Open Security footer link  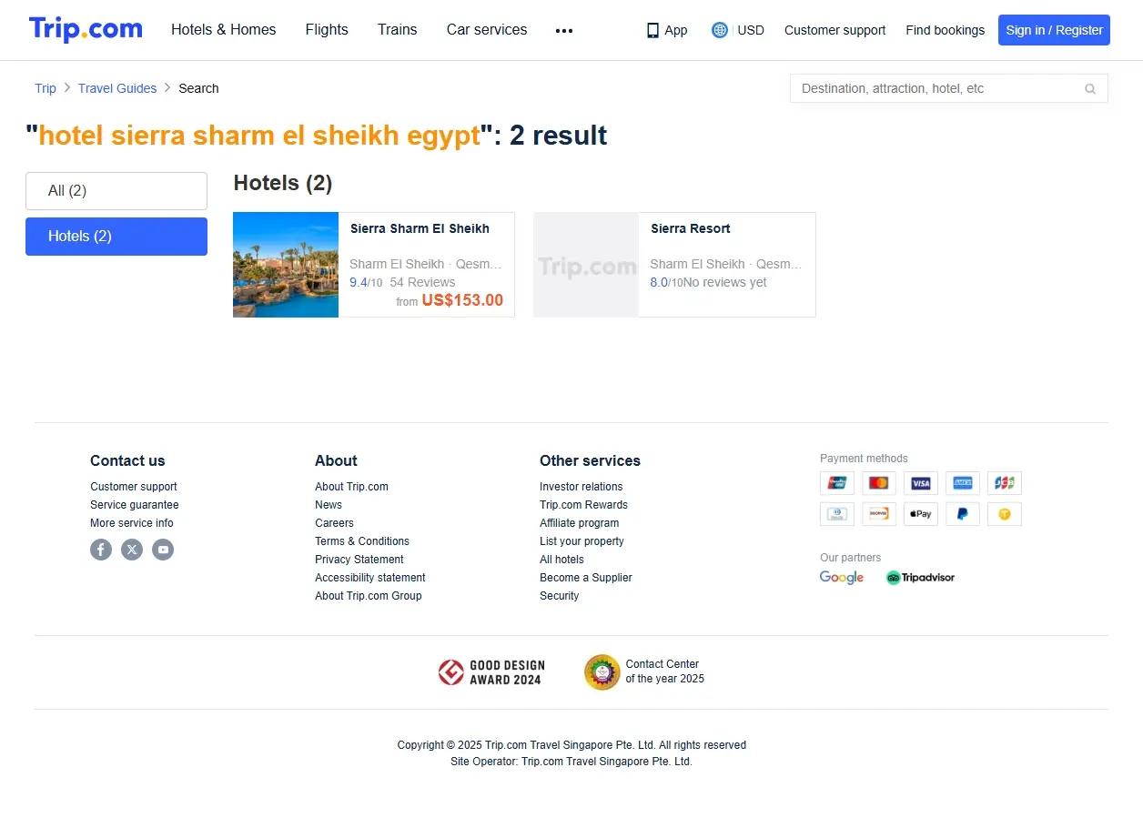(x=559, y=596)
